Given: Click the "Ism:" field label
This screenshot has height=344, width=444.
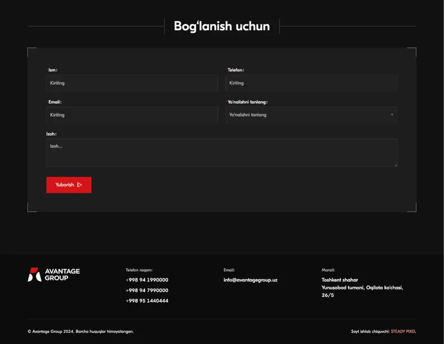Looking at the screenshot, I should click(x=53, y=70).
